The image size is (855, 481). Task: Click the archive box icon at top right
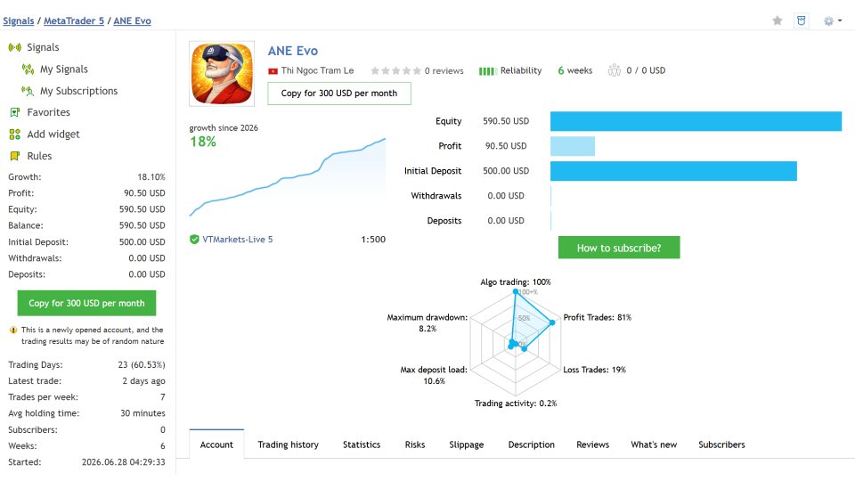click(801, 20)
